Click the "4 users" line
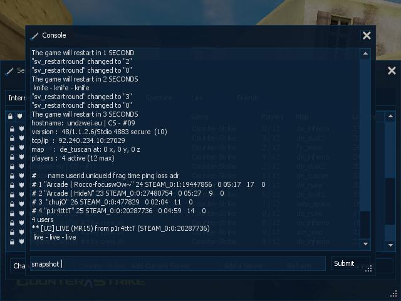Image resolution: width=401 pixels, height=301 pixels. point(43,220)
